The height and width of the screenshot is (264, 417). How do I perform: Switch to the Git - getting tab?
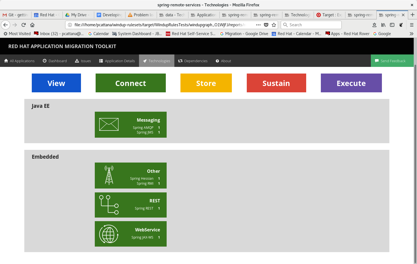click(16, 15)
